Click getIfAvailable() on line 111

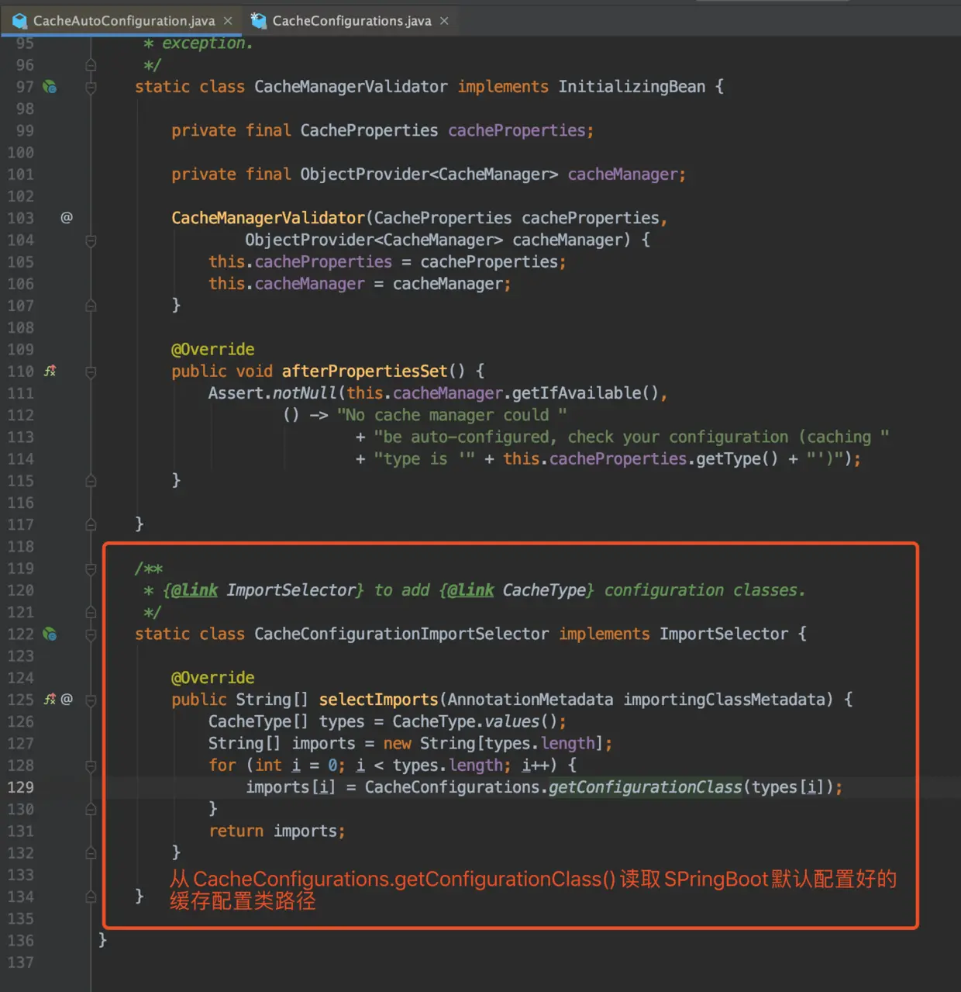tap(585, 393)
